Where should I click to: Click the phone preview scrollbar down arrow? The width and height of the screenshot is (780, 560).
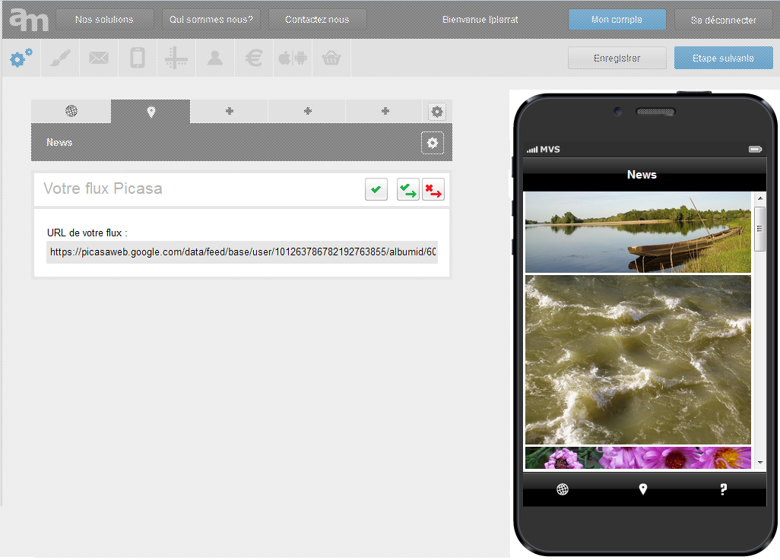click(760, 462)
